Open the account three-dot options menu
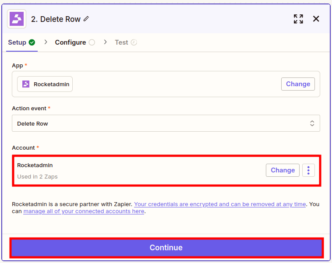The height and width of the screenshot is (263, 332). click(x=308, y=170)
